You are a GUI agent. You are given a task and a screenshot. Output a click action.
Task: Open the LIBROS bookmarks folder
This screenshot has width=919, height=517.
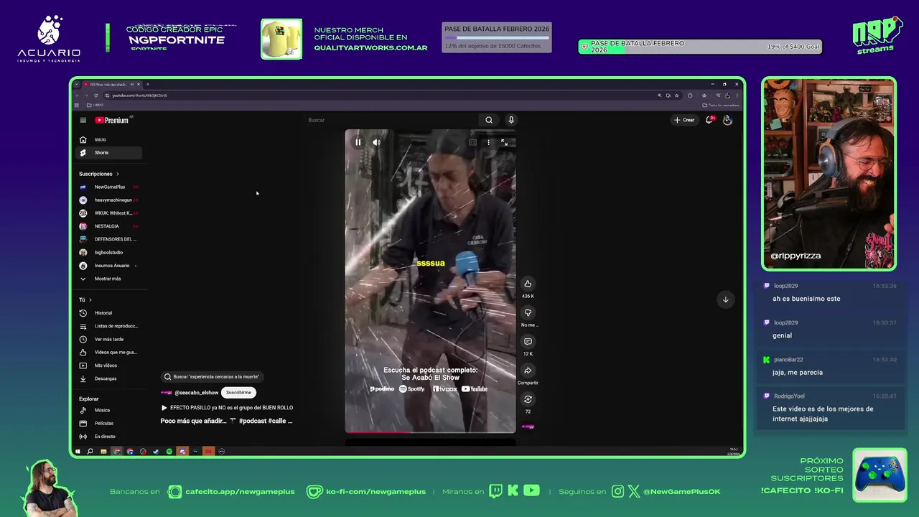[96, 106]
